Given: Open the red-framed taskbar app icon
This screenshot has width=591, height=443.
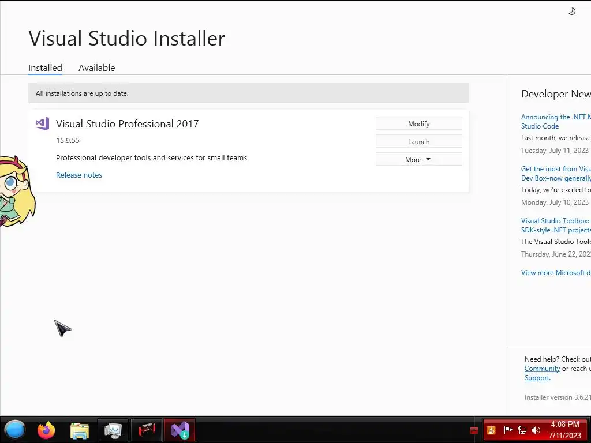Looking at the screenshot, I should [147, 430].
